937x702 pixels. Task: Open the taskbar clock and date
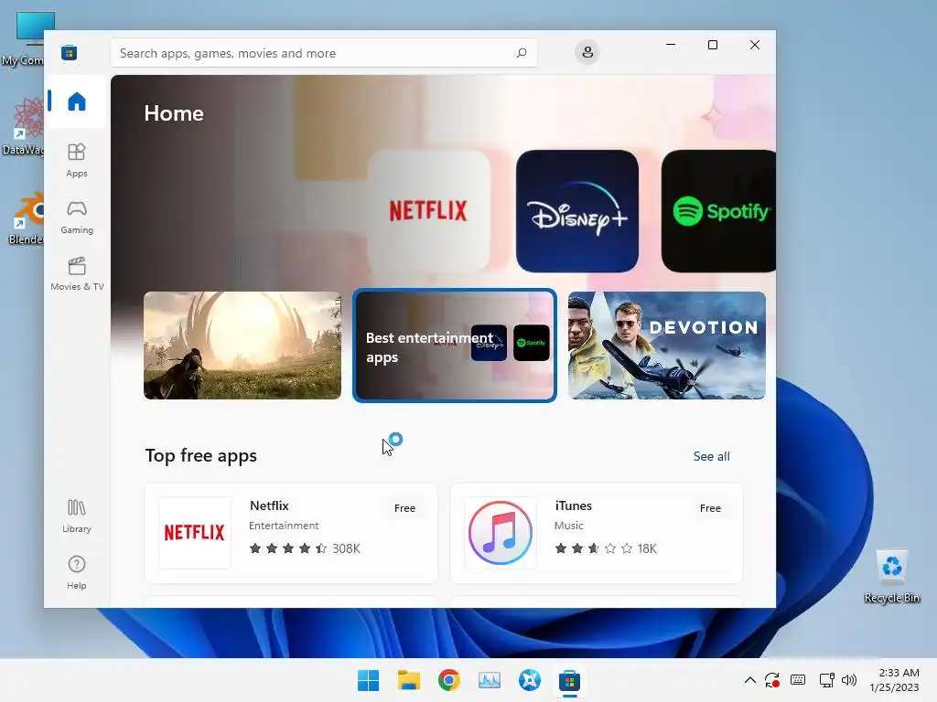894,680
